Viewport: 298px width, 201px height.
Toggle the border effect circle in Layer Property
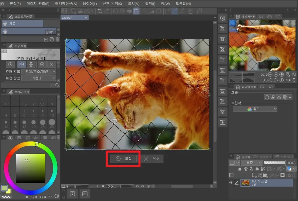(x=267, y=98)
